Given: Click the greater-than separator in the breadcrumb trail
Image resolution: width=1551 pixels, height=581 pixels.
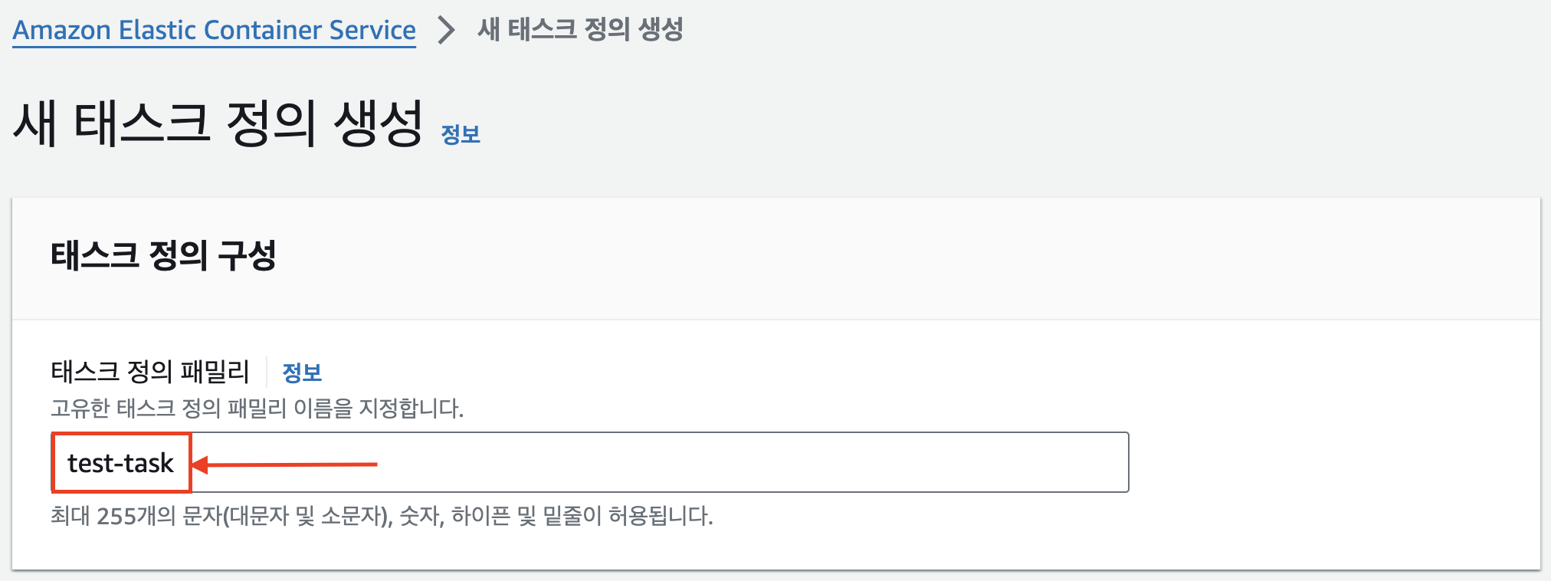Looking at the screenshot, I should point(443,31).
